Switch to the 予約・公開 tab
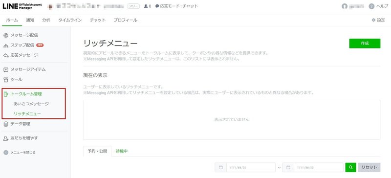 97,151
